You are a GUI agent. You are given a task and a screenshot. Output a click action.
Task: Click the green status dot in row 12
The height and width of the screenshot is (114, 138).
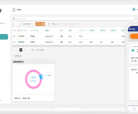click(x=19, y=36)
